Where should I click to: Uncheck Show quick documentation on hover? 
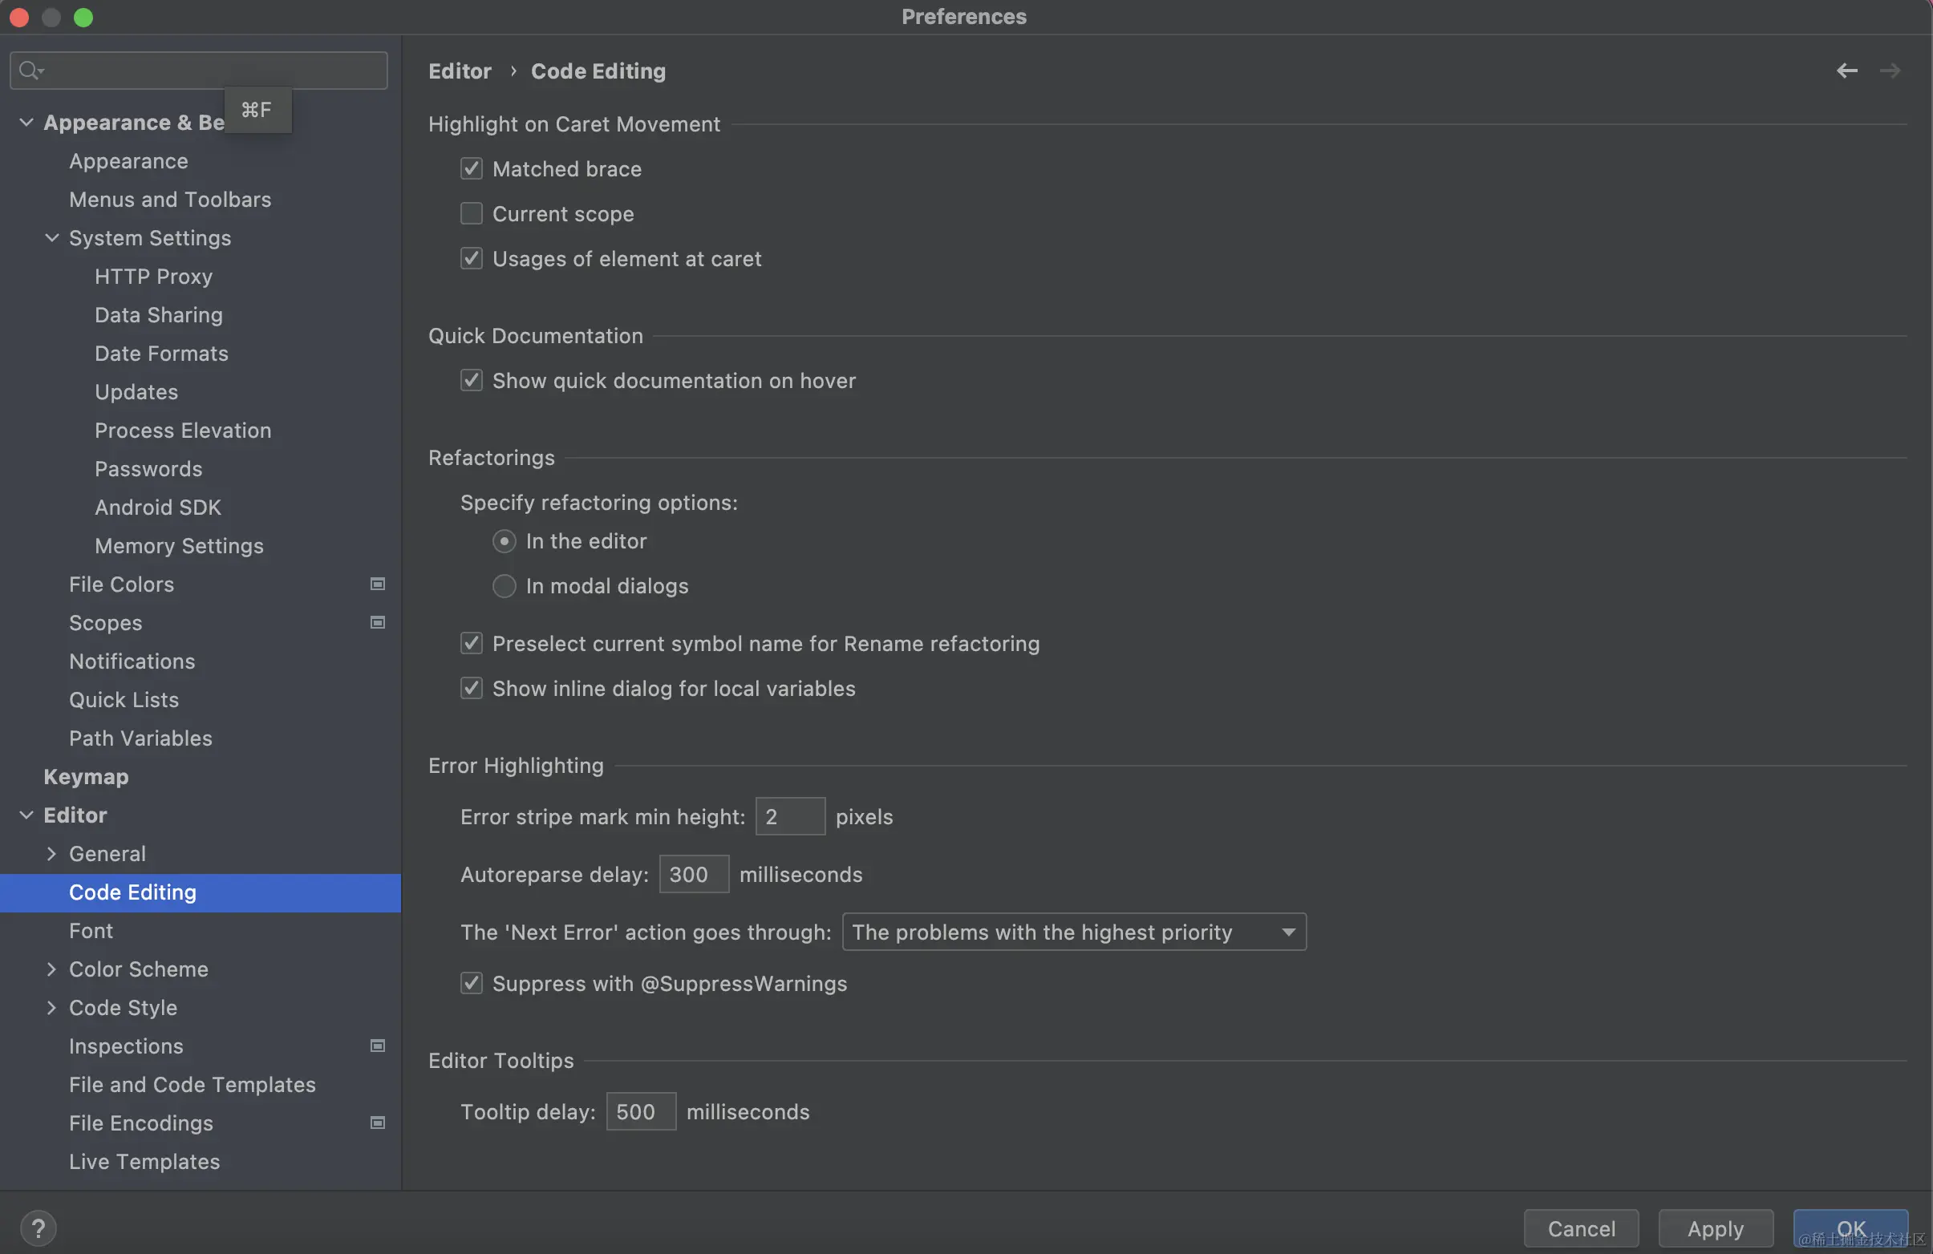coord(471,380)
